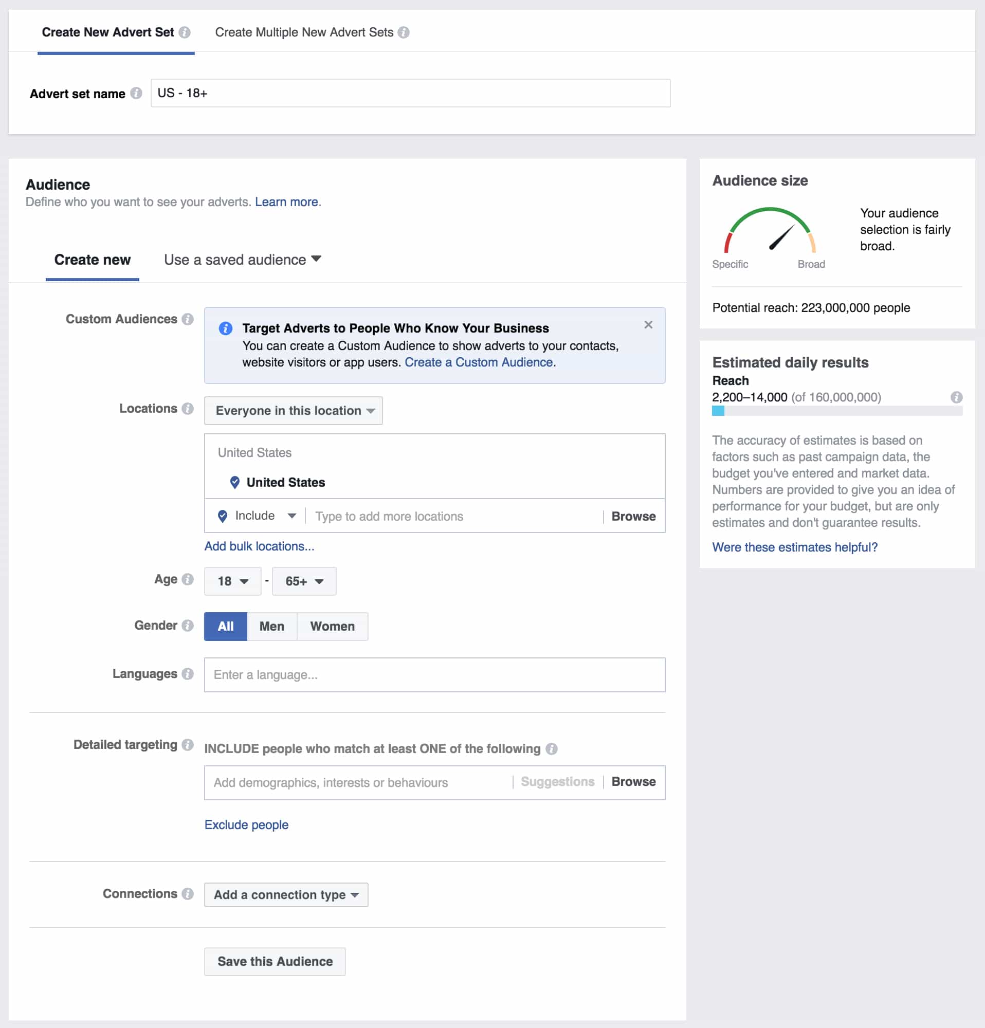Screen dimensions: 985x1028
Task: Click the Learn more link
Action: point(286,202)
